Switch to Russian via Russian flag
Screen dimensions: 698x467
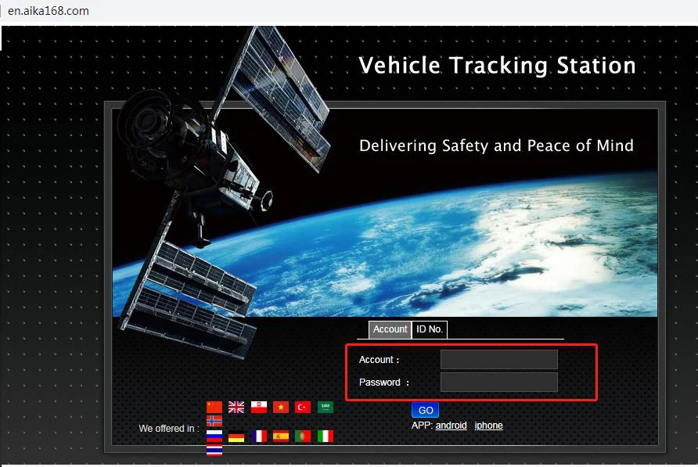click(x=214, y=436)
